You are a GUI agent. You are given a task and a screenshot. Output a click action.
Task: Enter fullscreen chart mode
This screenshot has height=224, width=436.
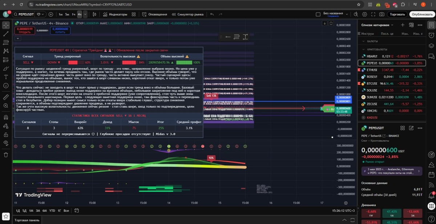point(373,14)
